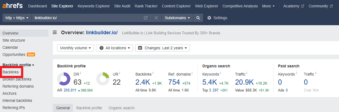Click the Ref. domains info icon
Screen dimensions: 339x112
pyautogui.click(x=192, y=73)
